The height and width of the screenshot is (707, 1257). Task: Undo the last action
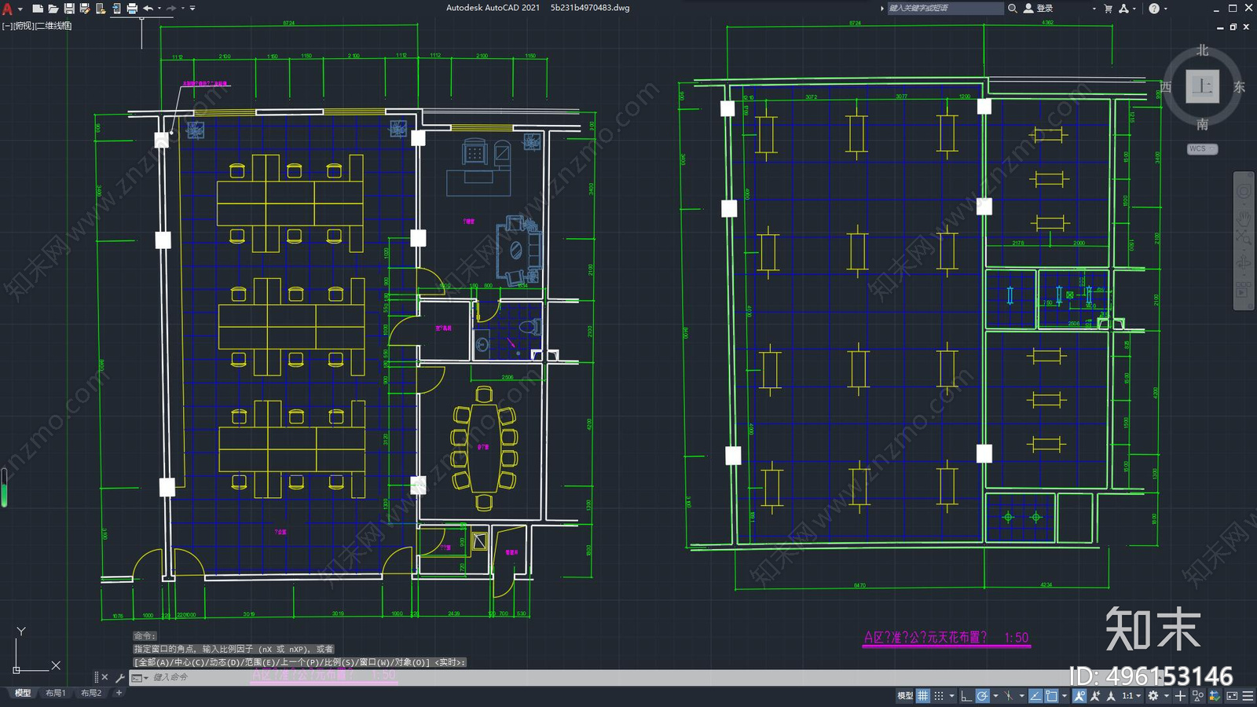tap(148, 9)
